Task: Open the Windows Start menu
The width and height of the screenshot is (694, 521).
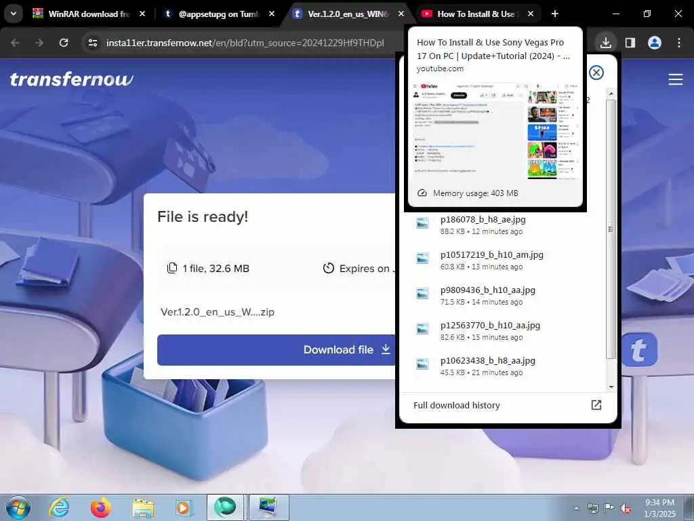Action: tap(18, 507)
